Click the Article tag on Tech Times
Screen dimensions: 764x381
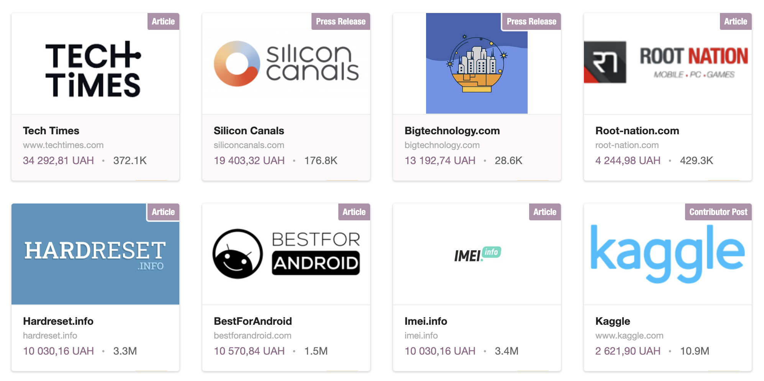click(x=163, y=21)
